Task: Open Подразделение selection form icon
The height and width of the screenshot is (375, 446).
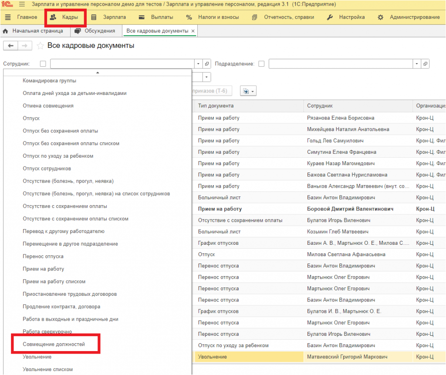Action: pyautogui.click(x=425, y=64)
